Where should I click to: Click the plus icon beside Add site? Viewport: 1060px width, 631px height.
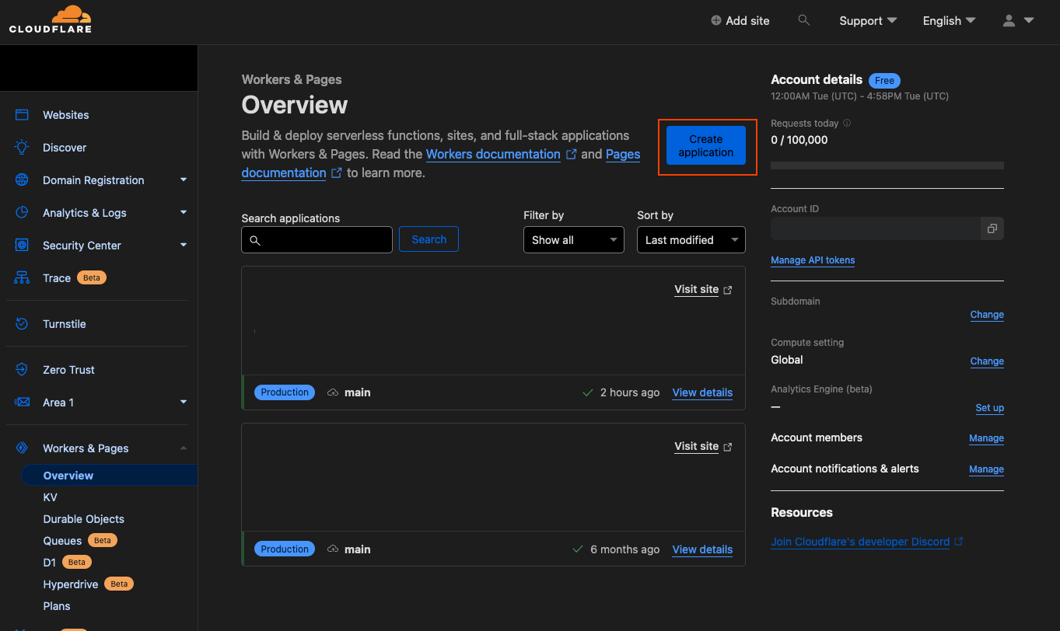pyautogui.click(x=716, y=21)
